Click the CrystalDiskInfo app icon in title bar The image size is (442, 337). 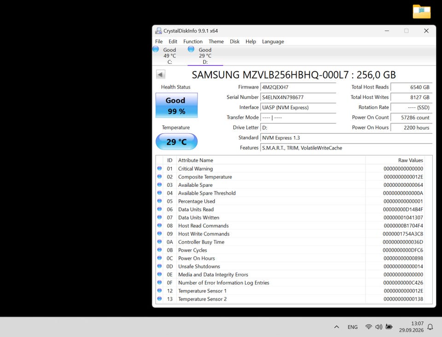(158, 31)
